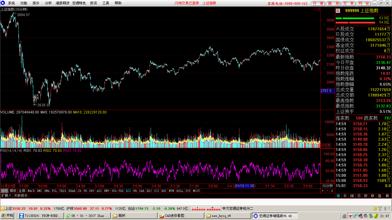This screenshot has height=220, width=392.
Task: Open the 资讯 menu
Action: pyautogui.click(x=93, y=3)
